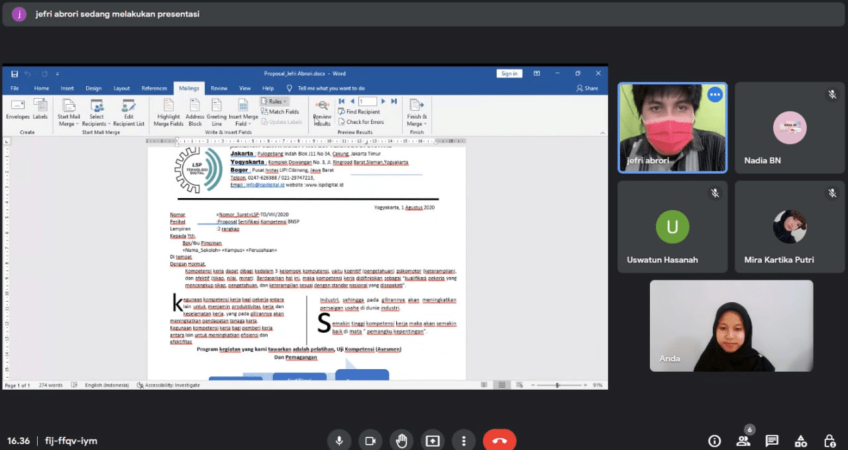This screenshot has height=450, width=848.
Task: Expand the Insert Merge Field dropdown
Action: click(x=243, y=113)
